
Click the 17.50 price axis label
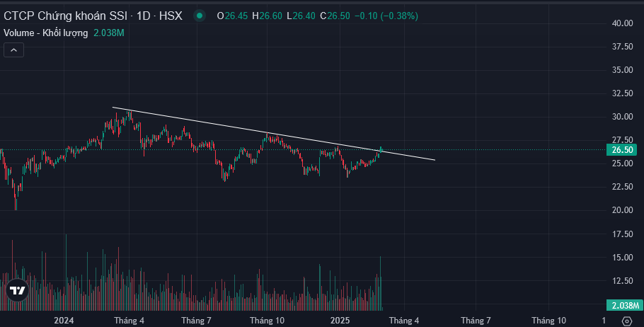[622, 234]
